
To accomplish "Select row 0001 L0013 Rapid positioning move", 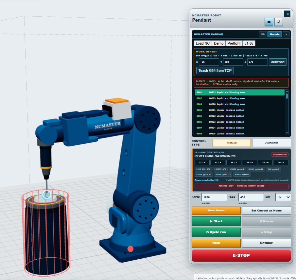I will coord(239,92).
